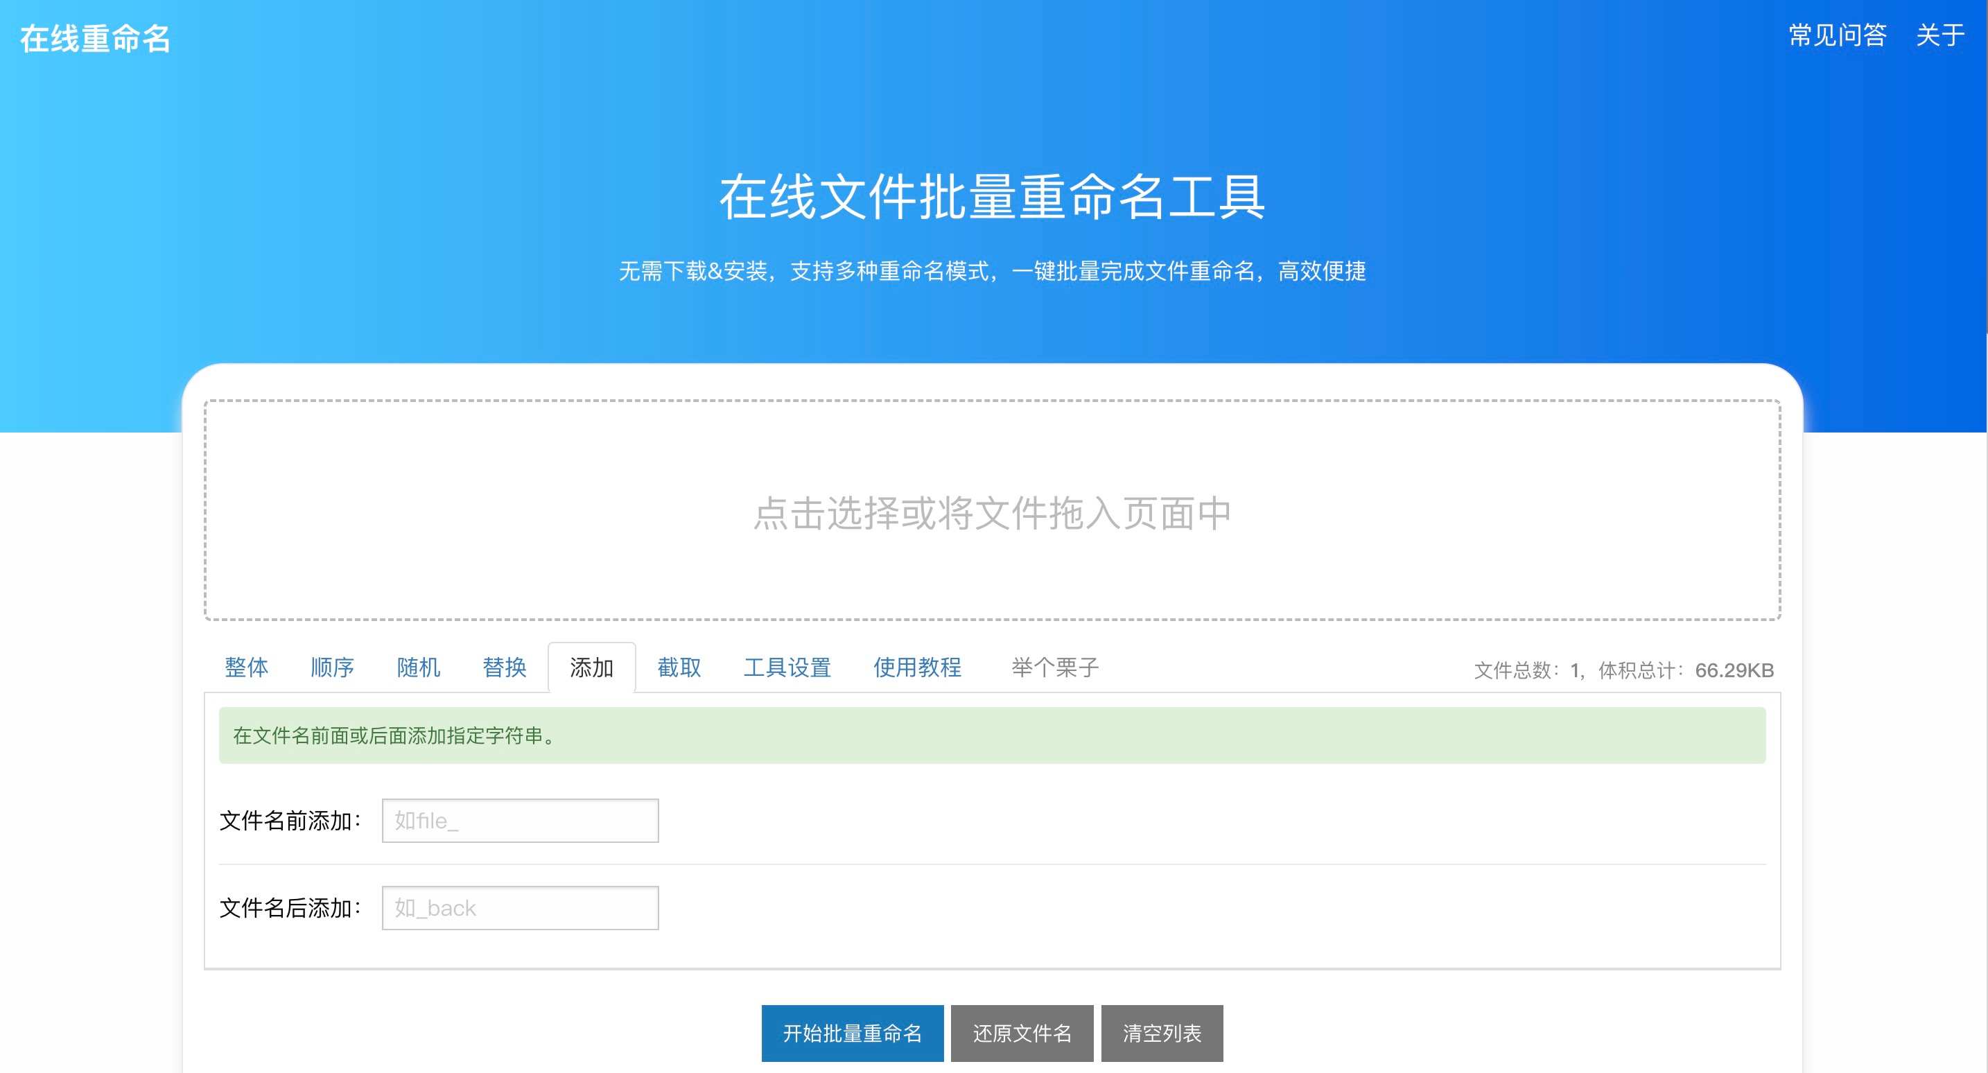Click the 文件总数 statistics text
Image resolution: width=1988 pixels, height=1073 pixels.
(1623, 670)
